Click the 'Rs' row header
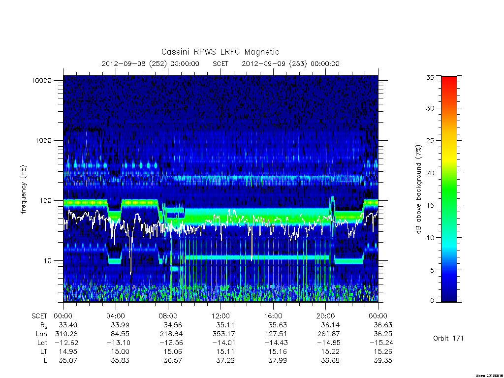This screenshot has width=504, height=378. [44, 326]
